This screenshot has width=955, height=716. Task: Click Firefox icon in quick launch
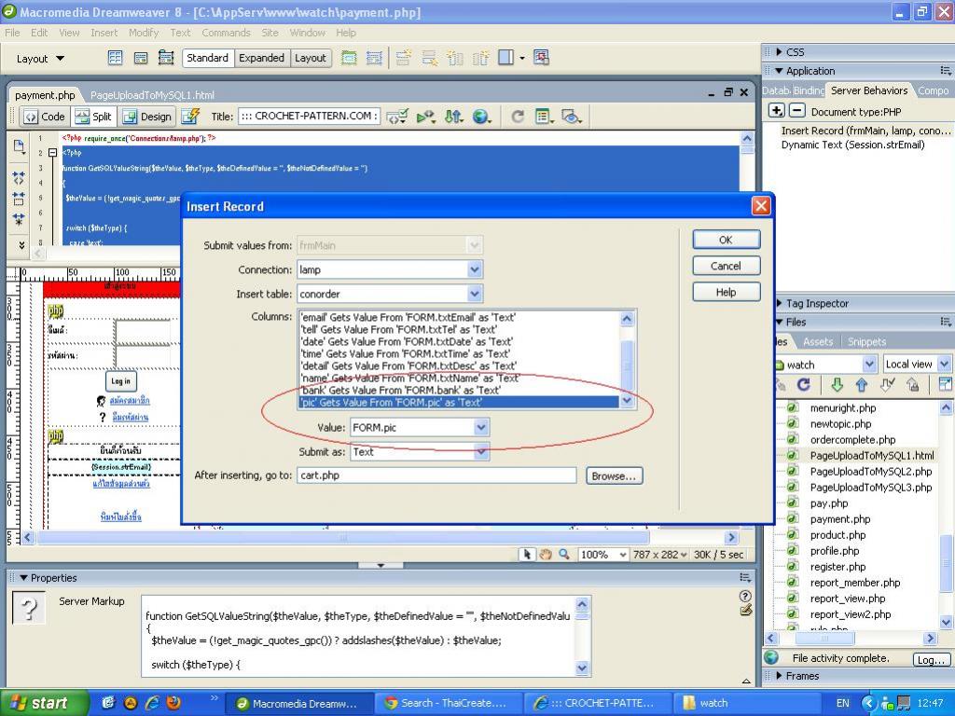[x=173, y=703]
